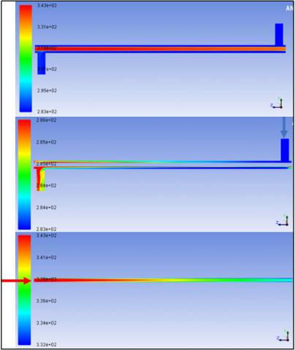Click the red core of the top pipe
The image size is (295, 350).
[160, 49]
